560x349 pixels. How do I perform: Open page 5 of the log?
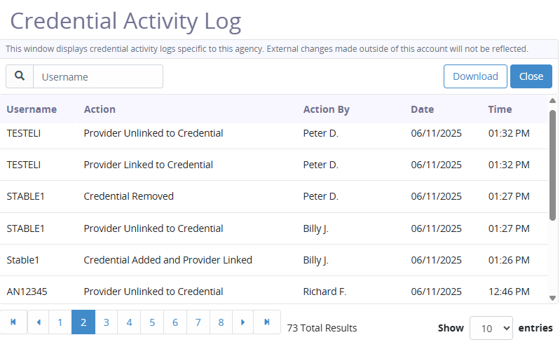[151, 322]
